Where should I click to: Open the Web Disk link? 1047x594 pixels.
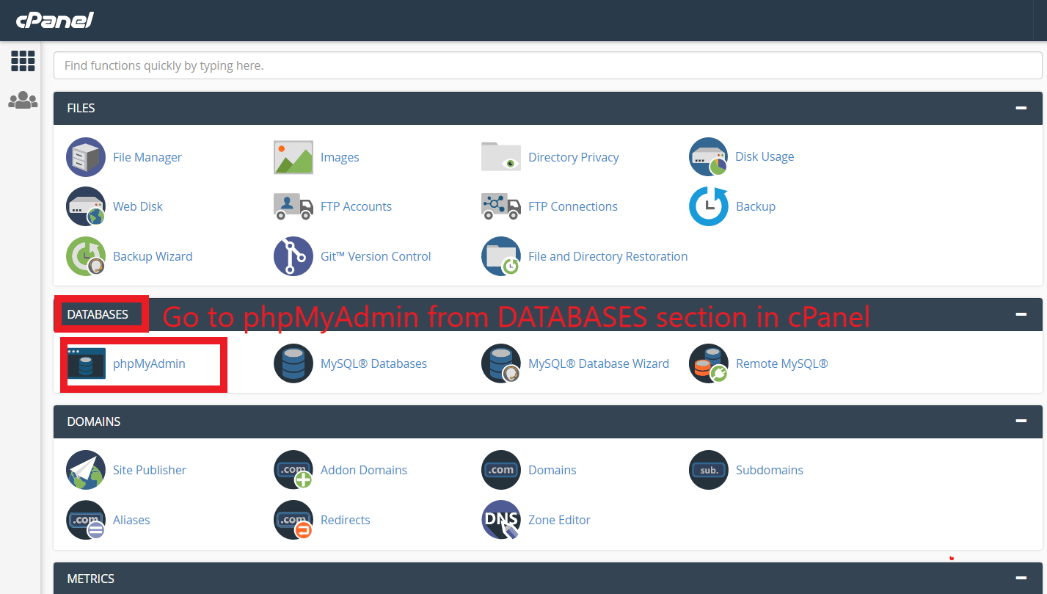click(x=138, y=206)
